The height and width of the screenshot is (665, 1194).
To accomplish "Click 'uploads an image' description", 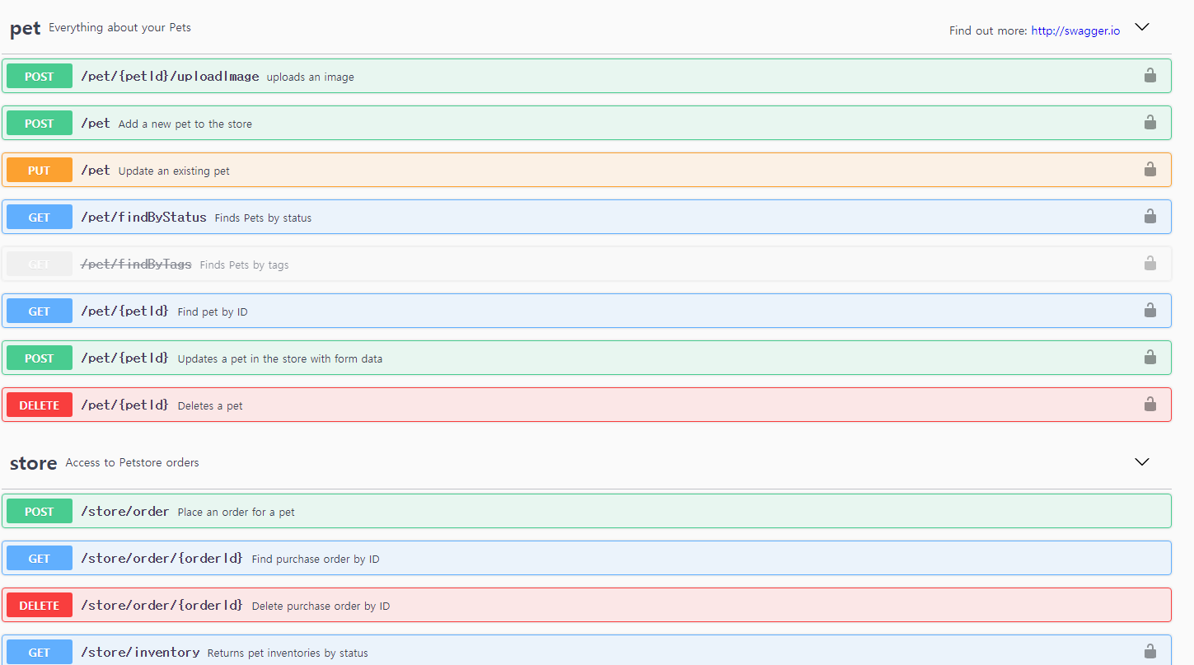I will pyautogui.click(x=311, y=77).
